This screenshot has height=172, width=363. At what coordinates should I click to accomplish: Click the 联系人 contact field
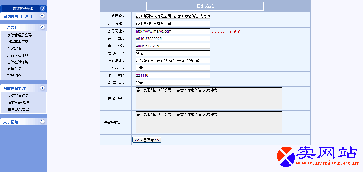pyautogui.click(x=173, y=53)
